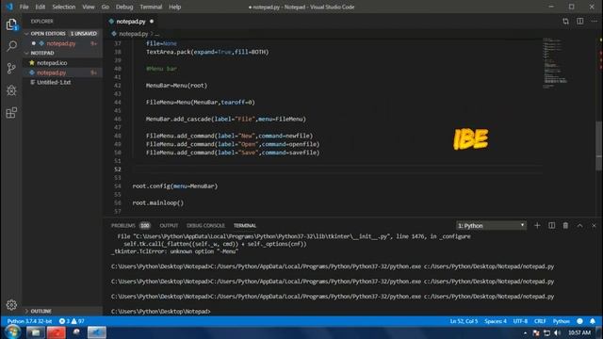
Task: Change language mode via Python
Action: (x=562, y=321)
